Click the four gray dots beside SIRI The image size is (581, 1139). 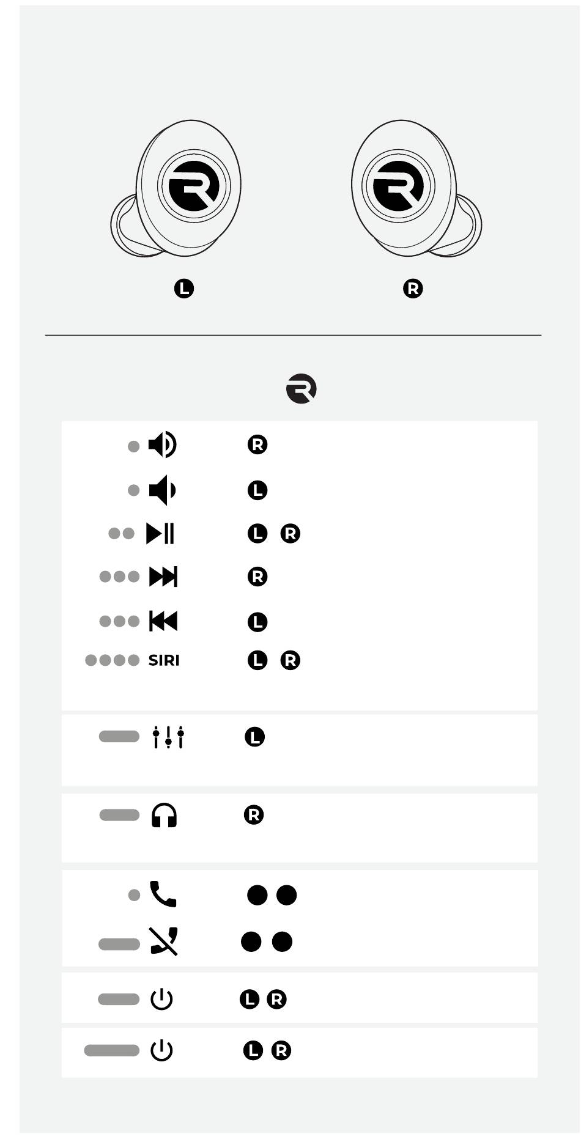(112, 660)
